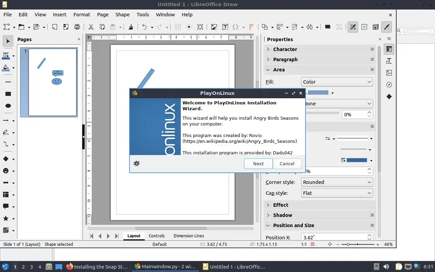The width and height of the screenshot is (435, 272).
Task: Click the Export as PDF icon
Action: point(66,27)
